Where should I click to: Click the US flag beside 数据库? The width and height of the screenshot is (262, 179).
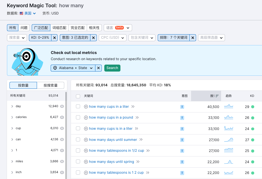(21, 13)
